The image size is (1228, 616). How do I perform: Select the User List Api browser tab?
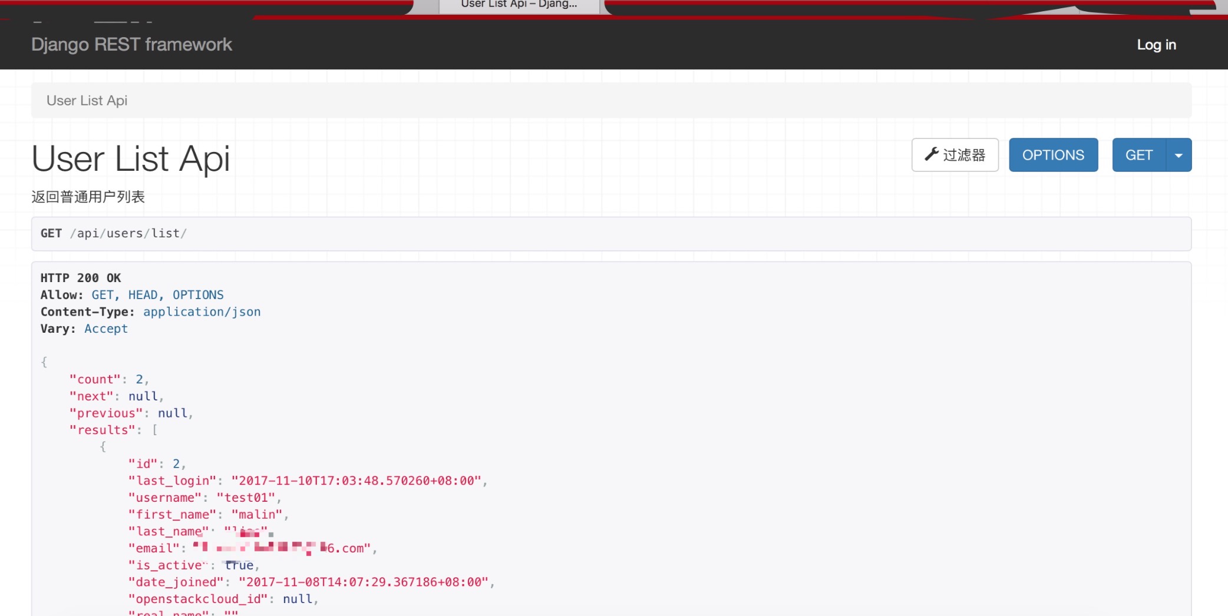point(519,5)
